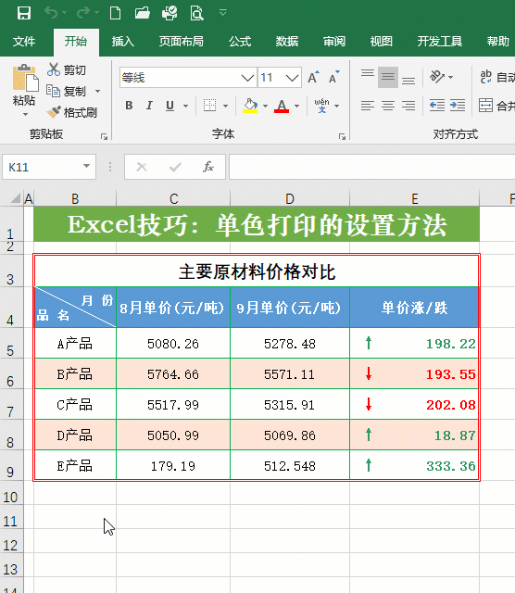
Task: Select the Format Painter (格式刷)
Action: pos(71,112)
